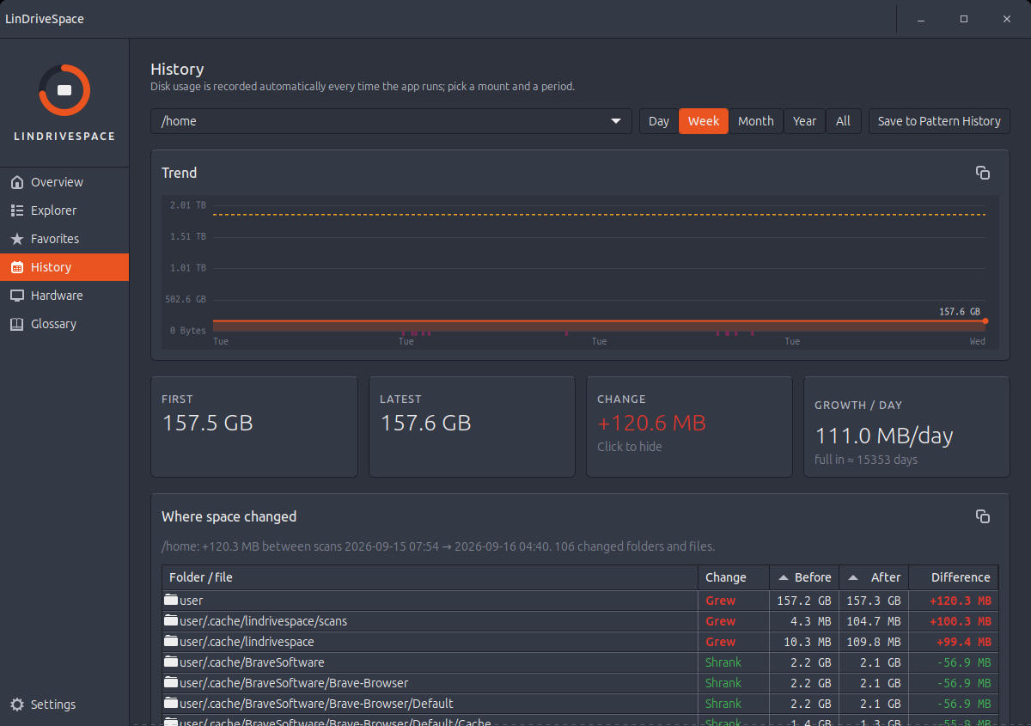Go to the Explorer section
This screenshot has width=1031, height=726.
click(x=64, y=210)
